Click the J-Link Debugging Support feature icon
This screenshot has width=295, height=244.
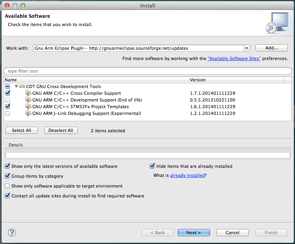[28, 113]
